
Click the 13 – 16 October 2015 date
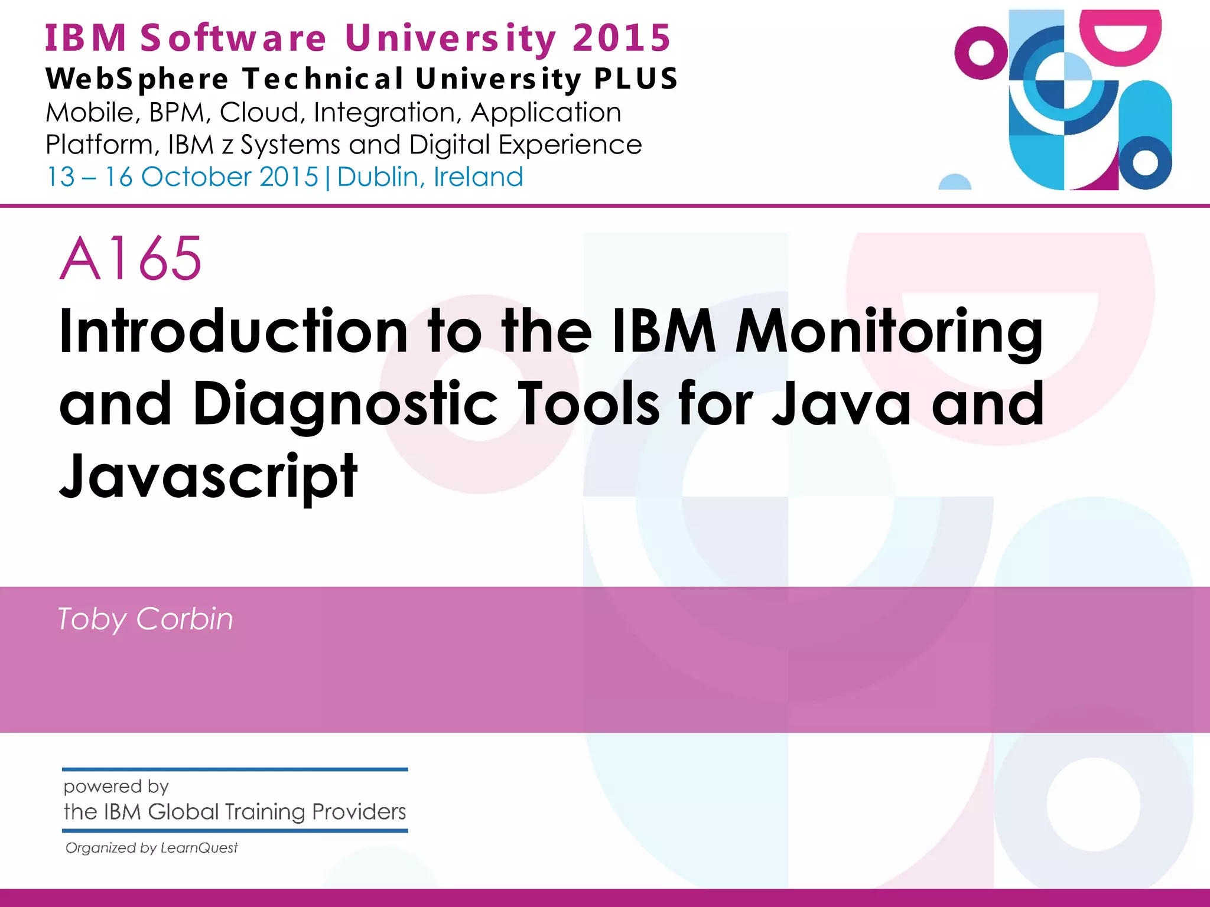pos(182,177)
